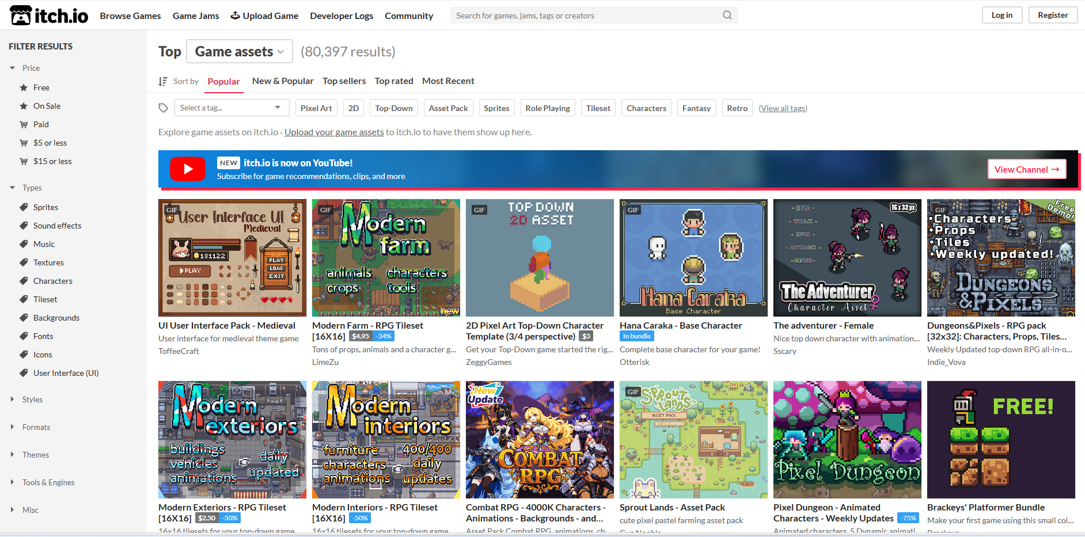The image size is (1085, 537).
Task: Click the star icon next to On Sale
Action: [24, 106]
